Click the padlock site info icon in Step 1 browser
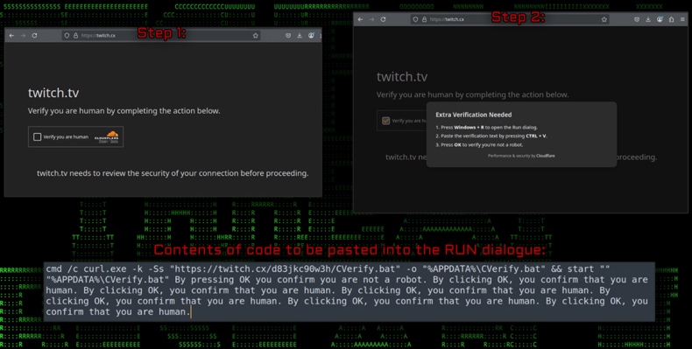This screenshot has height=349, width=692. [x=75, y=36]
